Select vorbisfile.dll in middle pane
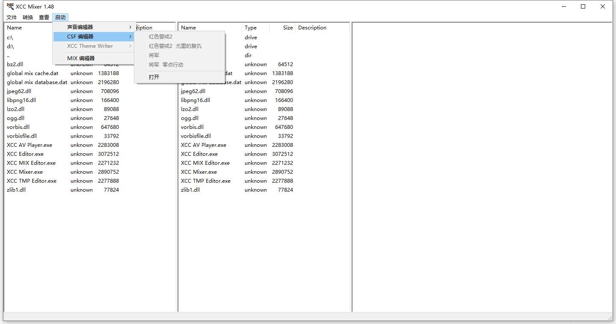Screen dimensions: 616x324 [x=196, y=136]
